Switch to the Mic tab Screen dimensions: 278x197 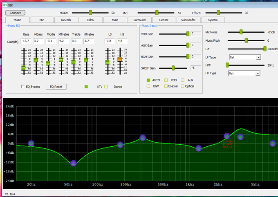coord(42,20)
